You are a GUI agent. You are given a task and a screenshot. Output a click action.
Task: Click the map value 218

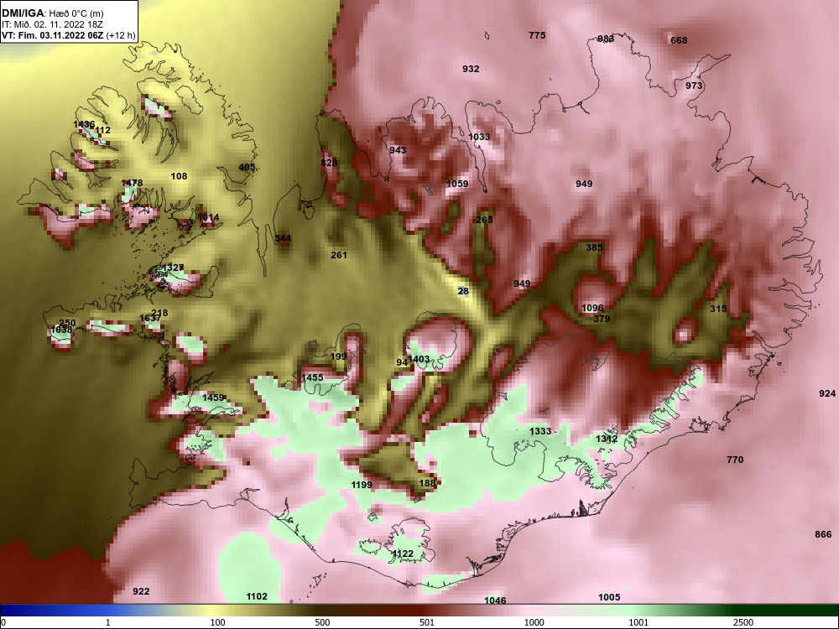click(159, 314)
